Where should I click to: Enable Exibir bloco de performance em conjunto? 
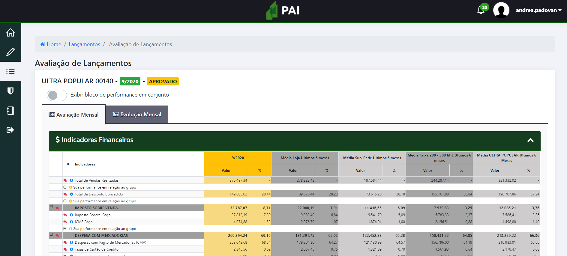(x=57, y=95)
